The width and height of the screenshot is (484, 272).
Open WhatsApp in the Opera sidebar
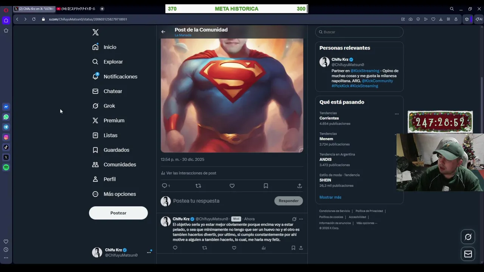click(x=6, y=117)
